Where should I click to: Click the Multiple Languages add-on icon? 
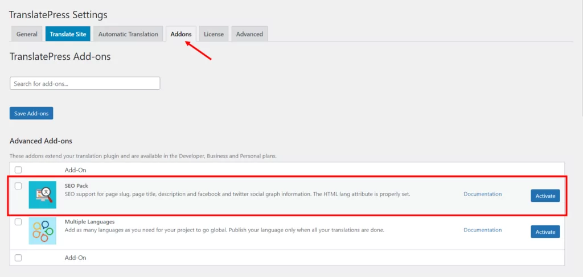click(43, 231)
